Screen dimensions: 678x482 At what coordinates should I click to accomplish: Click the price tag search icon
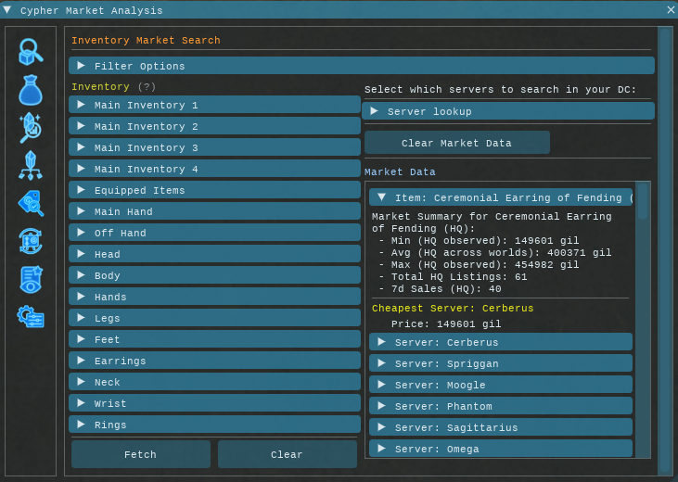pos(30,203)
